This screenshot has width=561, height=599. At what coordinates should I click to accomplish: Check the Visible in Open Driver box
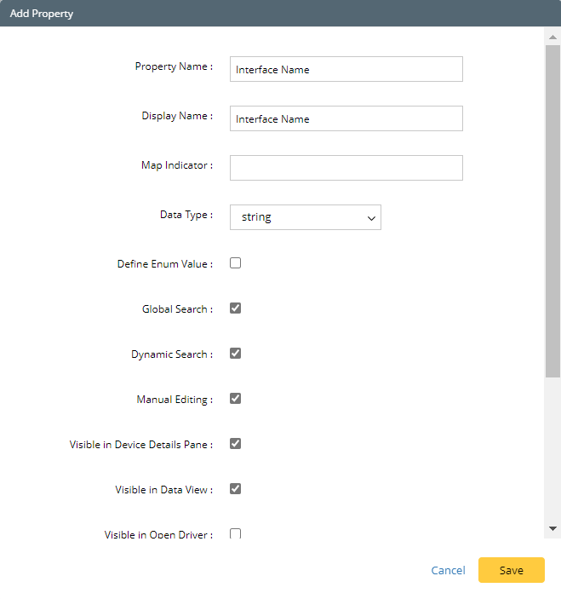236,534
